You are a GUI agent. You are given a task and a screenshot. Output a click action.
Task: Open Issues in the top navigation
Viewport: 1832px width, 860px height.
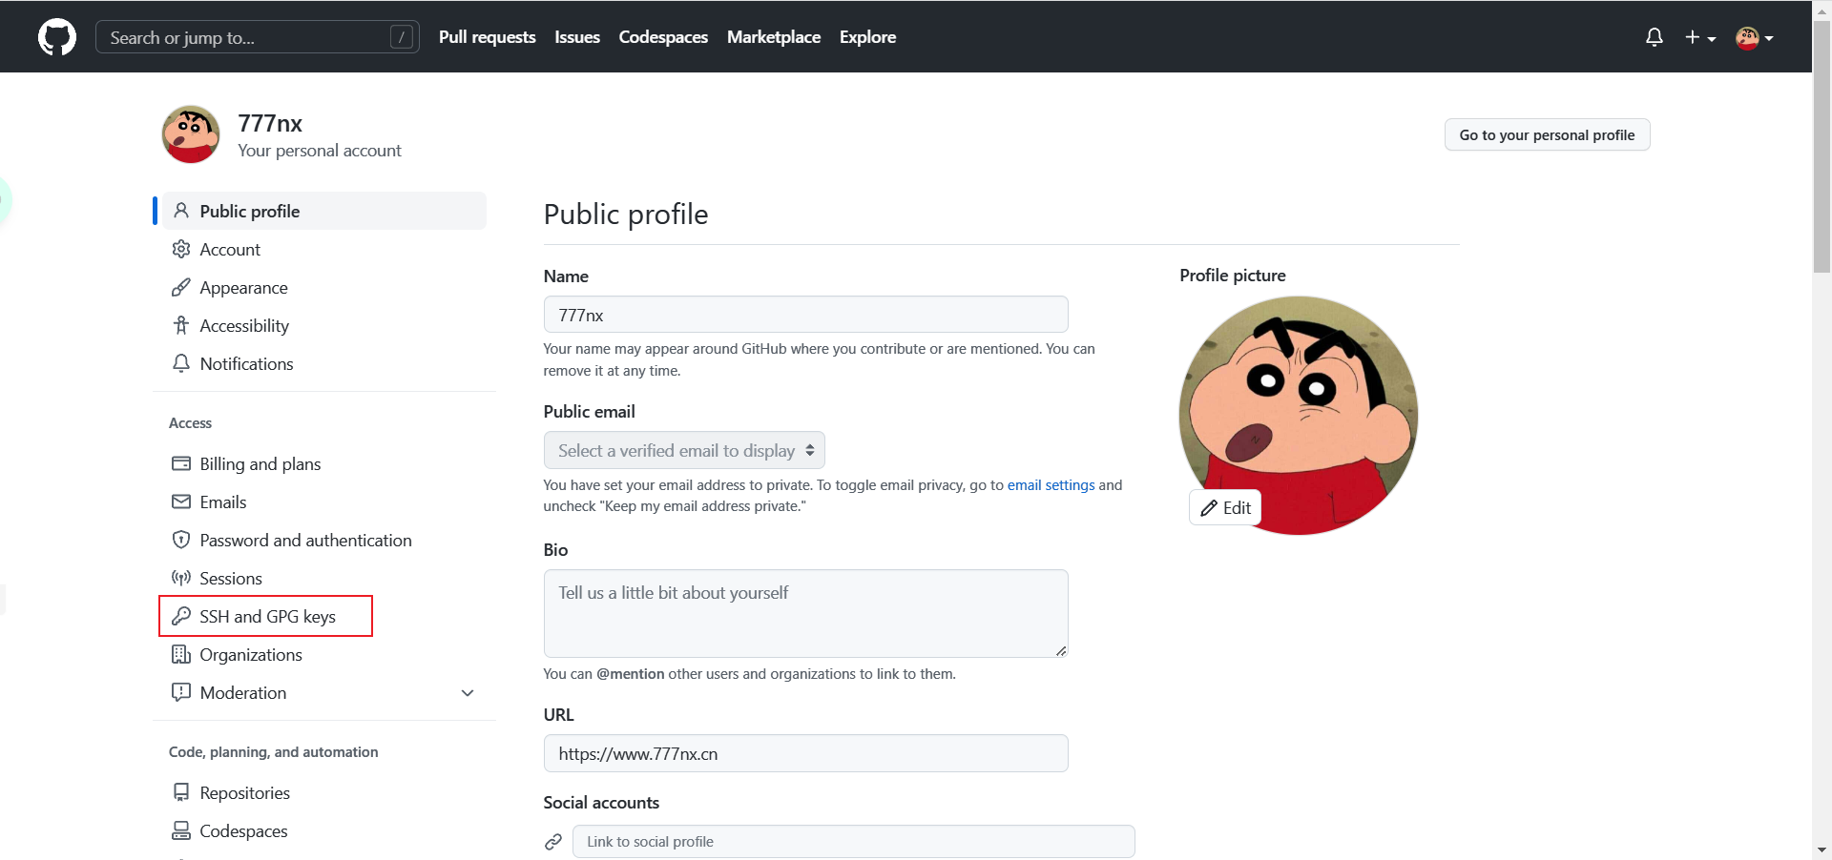577,37
